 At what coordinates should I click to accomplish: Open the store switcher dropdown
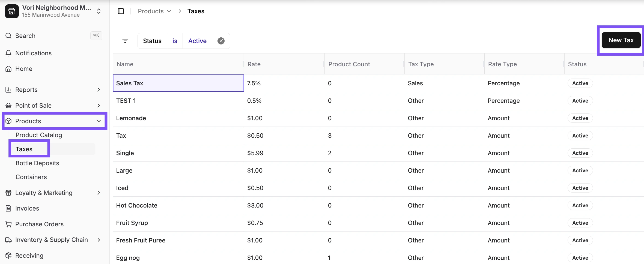[x=99, y=11]
